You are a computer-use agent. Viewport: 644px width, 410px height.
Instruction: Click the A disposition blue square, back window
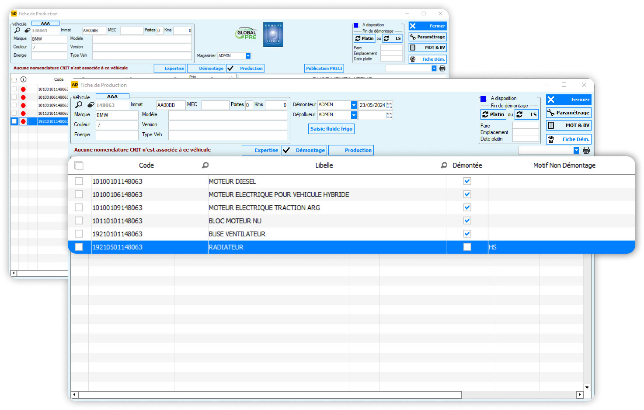pyautogui.click(x=356, y=25)
